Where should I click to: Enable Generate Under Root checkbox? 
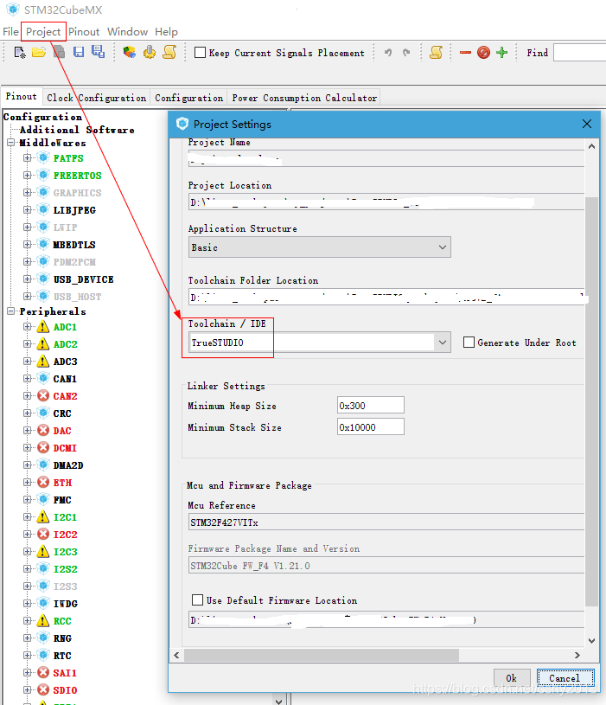469,343
